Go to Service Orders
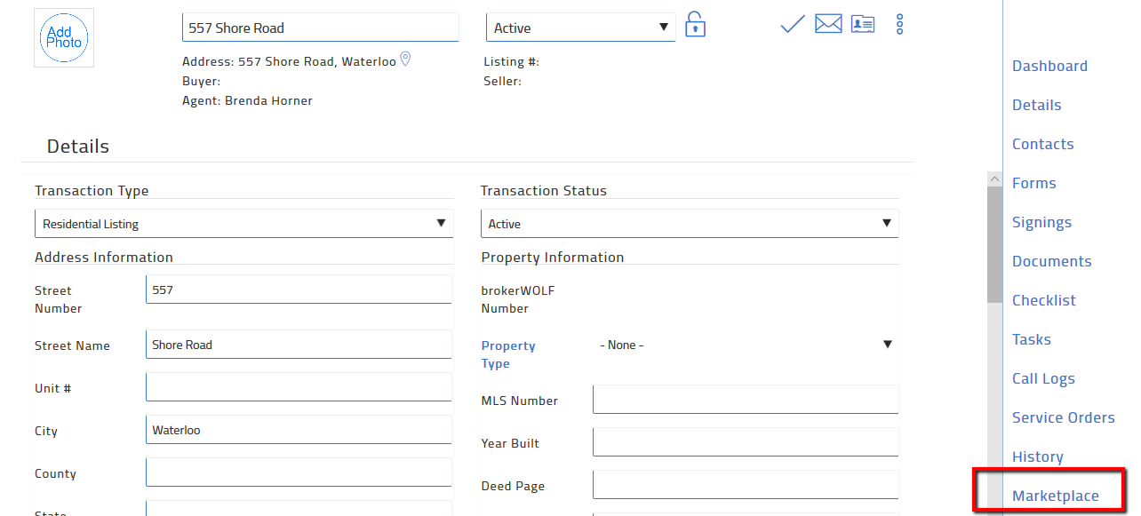This screenshot has width=1141, height=516. tap(1063, 417)
